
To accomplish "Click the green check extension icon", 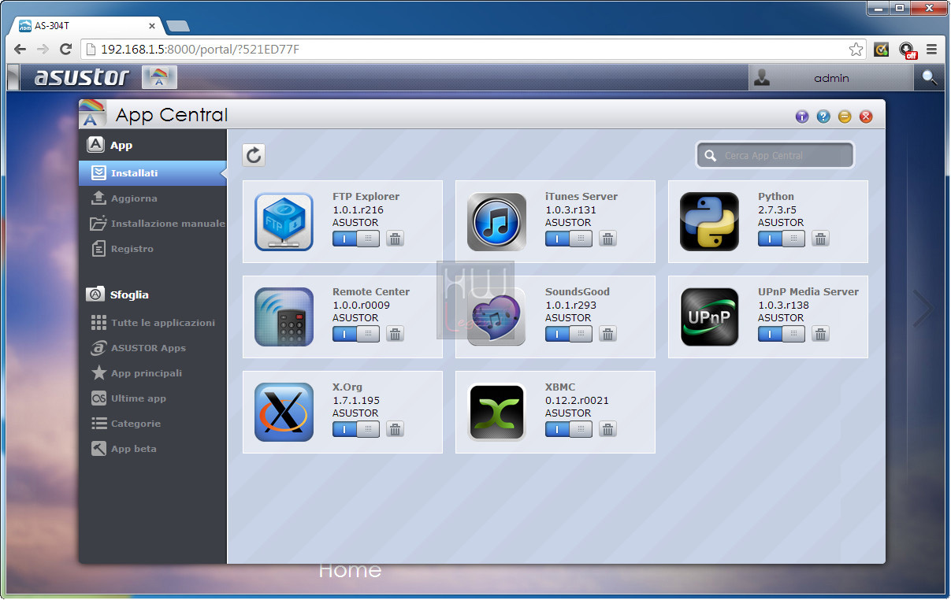I will coord(882,50).
